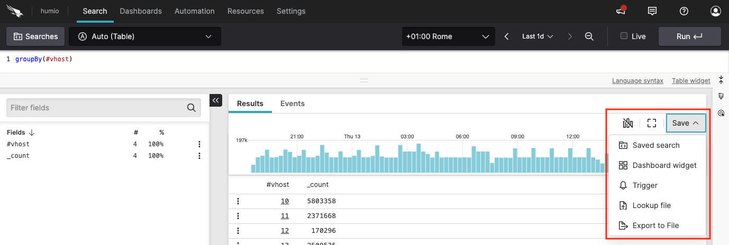Viewport: 729px width, 245px height.
Task: Open the Auto (Table) widget type dropdown
Action: (145, 36)
